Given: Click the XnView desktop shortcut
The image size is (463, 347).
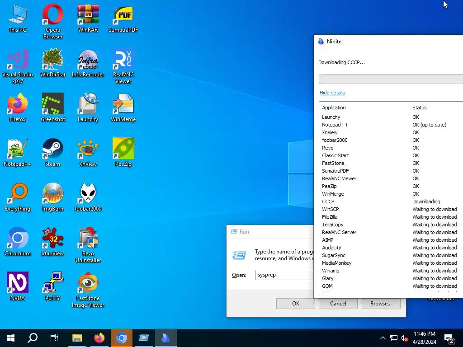Looking at the screenshot, I should click(x=88, y=153).
